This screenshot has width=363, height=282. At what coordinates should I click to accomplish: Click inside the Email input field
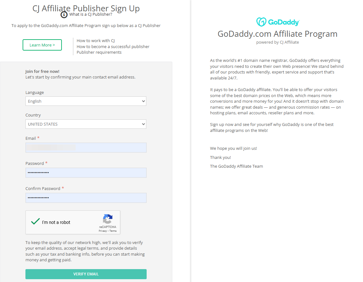pyautogui.click(x=86, y=148)
